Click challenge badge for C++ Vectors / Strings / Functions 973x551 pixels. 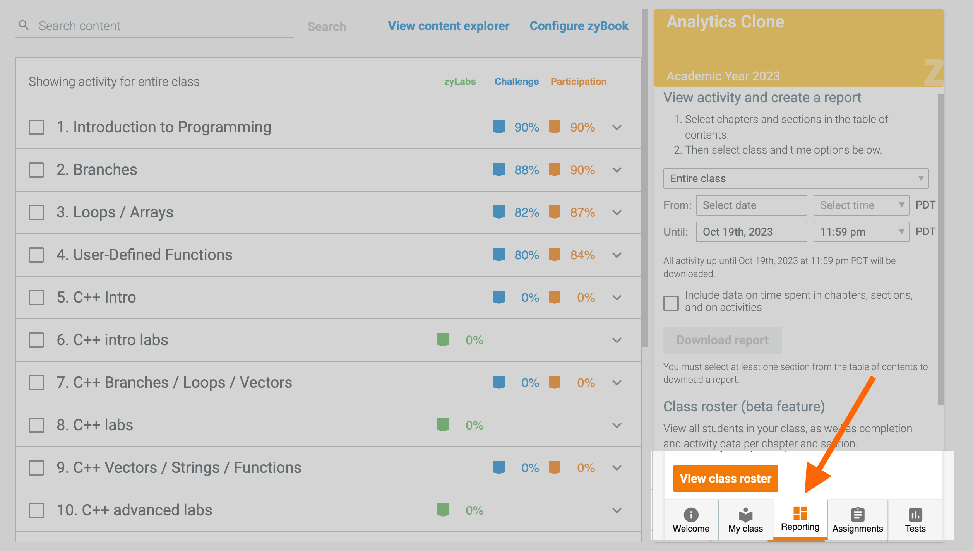(499, 467)
